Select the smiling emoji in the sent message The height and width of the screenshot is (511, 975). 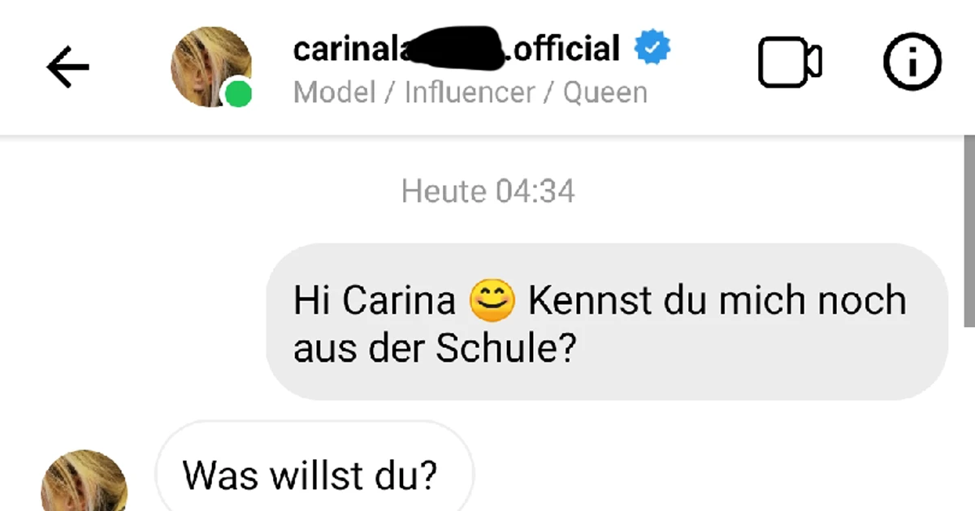pos(492,301)
